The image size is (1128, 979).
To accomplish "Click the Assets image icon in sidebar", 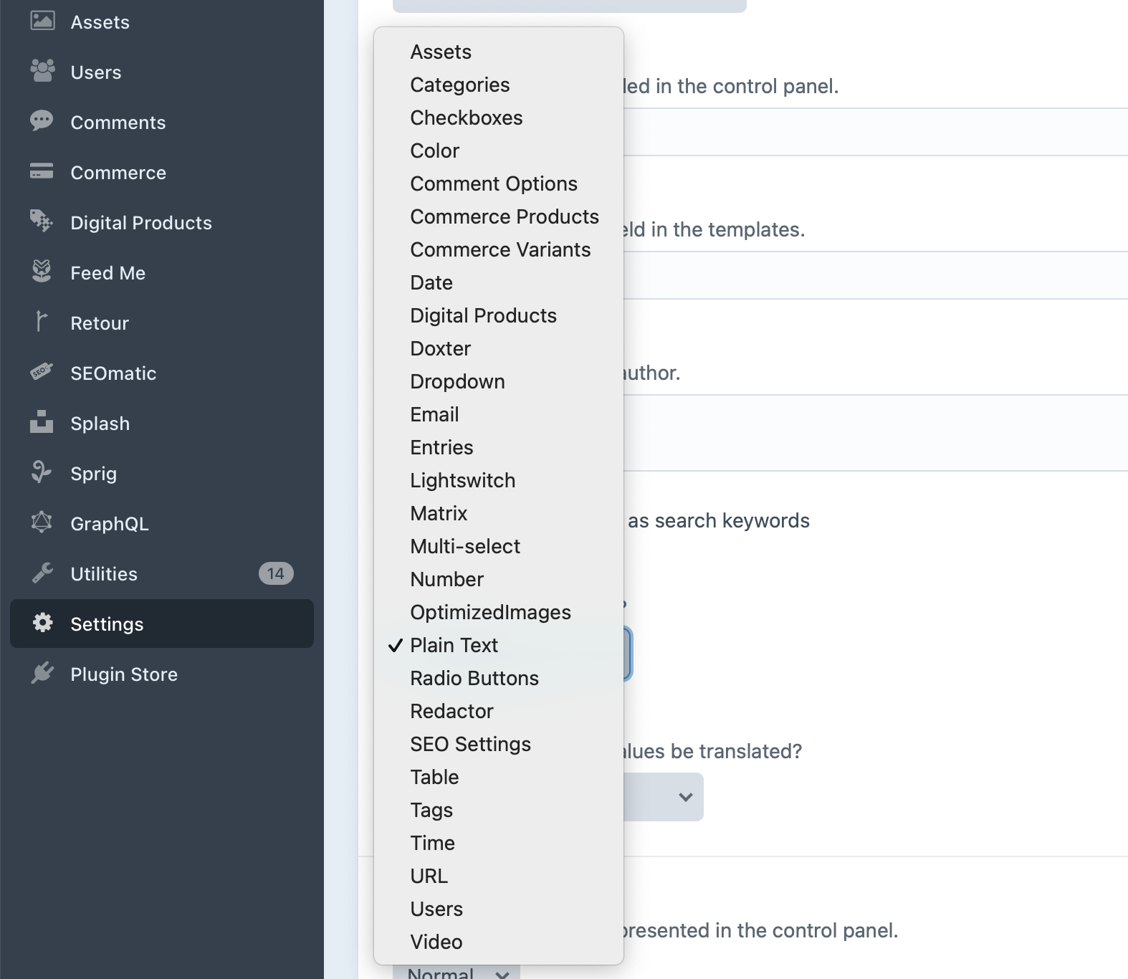I will [42, 21].
